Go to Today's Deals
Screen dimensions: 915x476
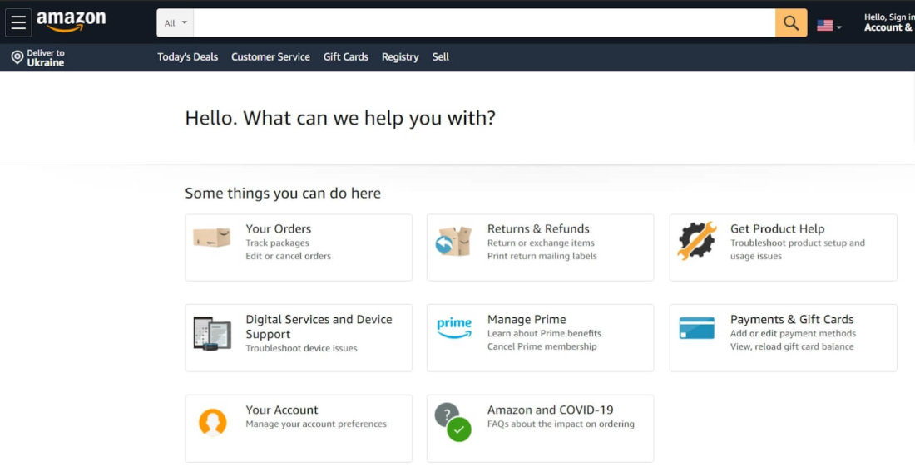(x=187, y=57)
